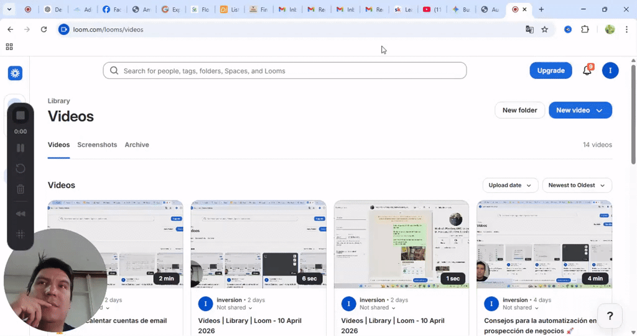Open the 2 min video thumbnail
This screenshot has width=637, height=336.
[x=115, y=244]
